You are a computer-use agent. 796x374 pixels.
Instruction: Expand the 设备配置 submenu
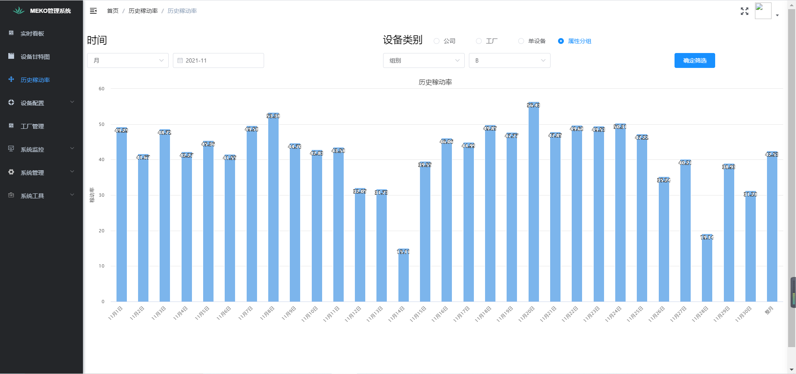(41, 103)
